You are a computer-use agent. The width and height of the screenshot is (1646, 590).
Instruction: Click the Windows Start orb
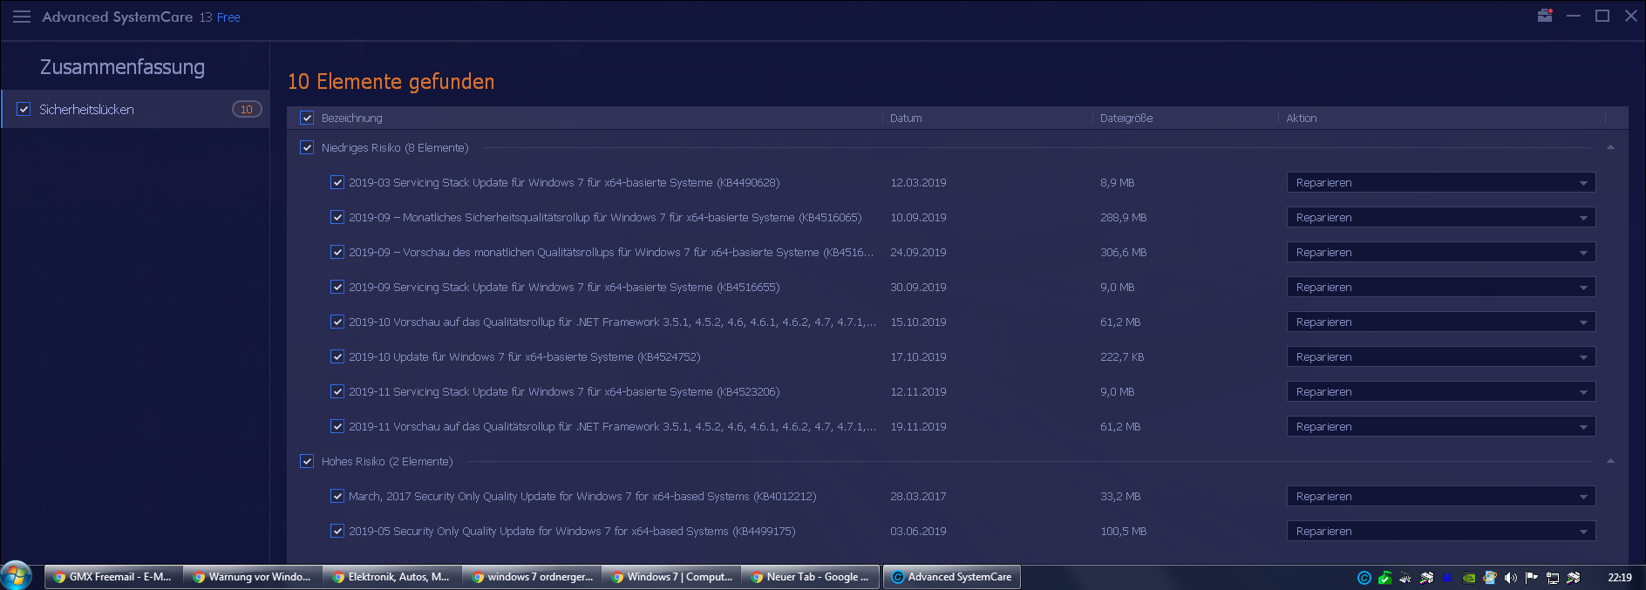coord(16,576)
